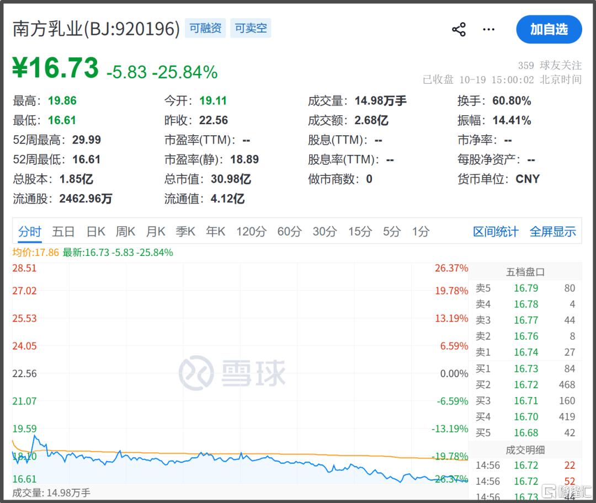Click the 今开 value 19.11
Viewport: 596px width, 503px height.
point(213,101)
